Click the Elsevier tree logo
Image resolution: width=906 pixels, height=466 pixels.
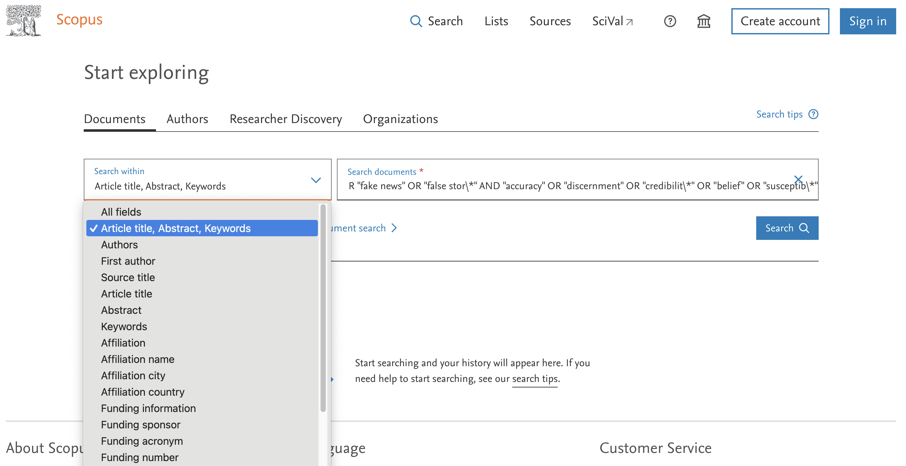pos(23,20)
